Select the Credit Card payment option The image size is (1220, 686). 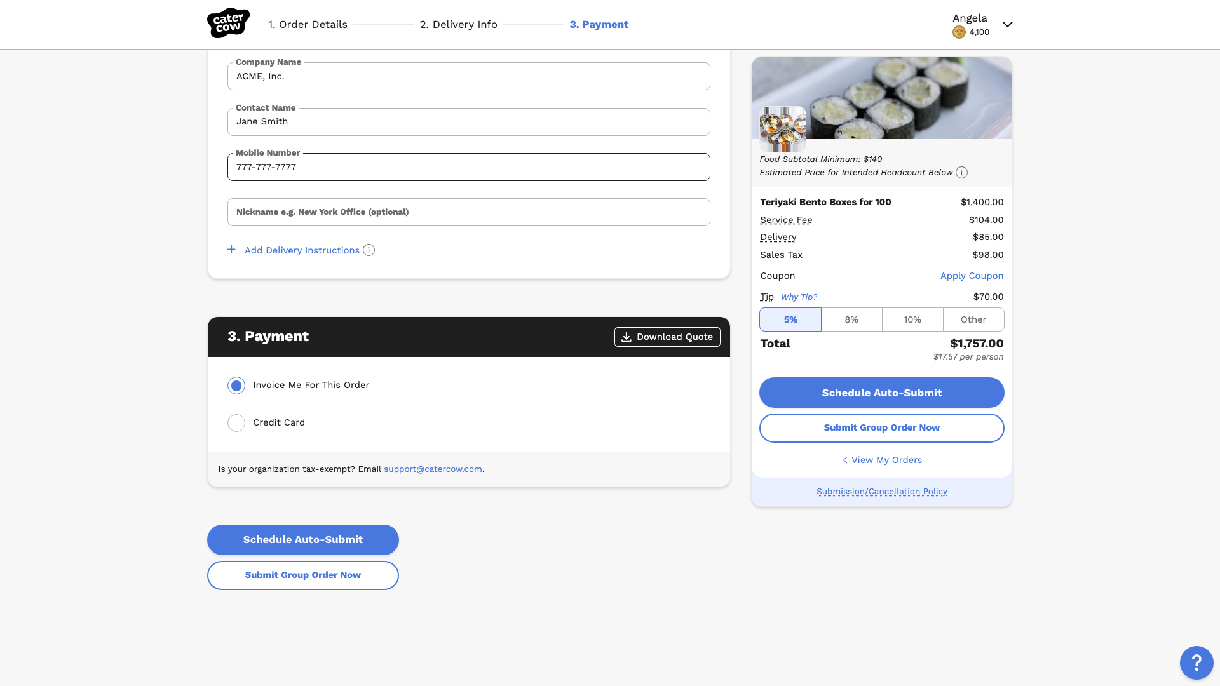(x=236, y=423)
